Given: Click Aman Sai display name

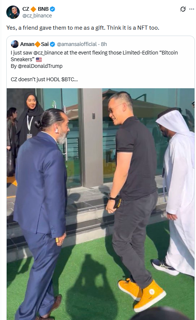Looking at the screenshot, I should coord(34,44).
